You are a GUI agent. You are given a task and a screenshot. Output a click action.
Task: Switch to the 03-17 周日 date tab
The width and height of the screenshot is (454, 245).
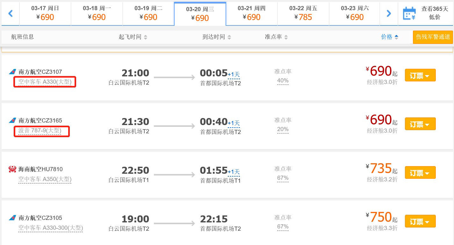[45, 13]
